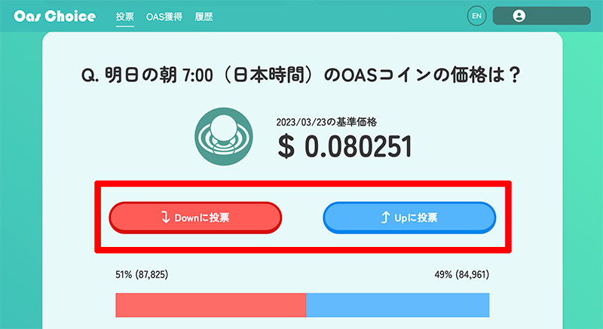Screen dimensions: 603x329
Task: Click the blue Up portion of vote bar
Action: pos(398,305)
